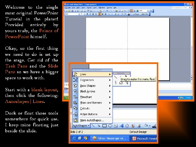Click the Open folder icon in Standard toolbar
Screen dimensions: 196x147
[69, 11]
